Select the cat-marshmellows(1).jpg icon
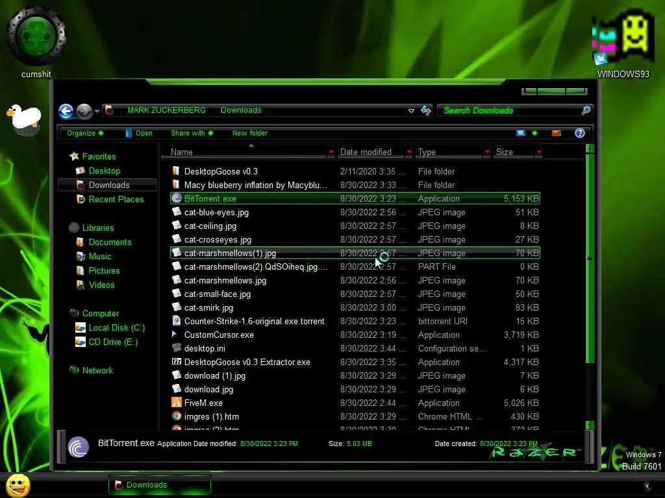Image resolution: width=665 pixels, height=498 pixels. point(177,253)
